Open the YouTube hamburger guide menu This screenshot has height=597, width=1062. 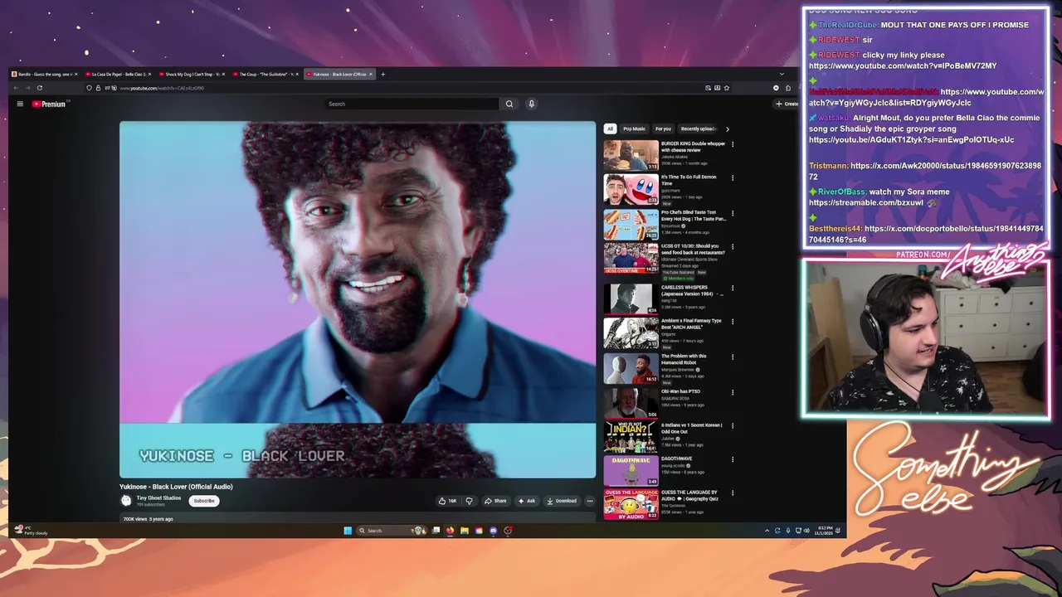20,104
